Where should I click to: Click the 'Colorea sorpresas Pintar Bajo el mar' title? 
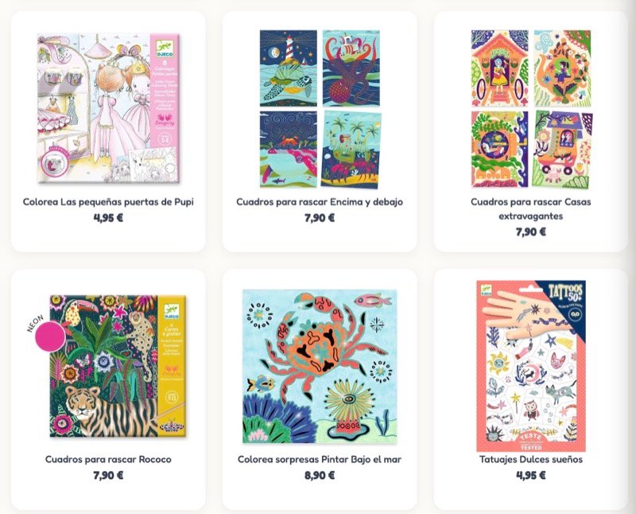point(320,459)
